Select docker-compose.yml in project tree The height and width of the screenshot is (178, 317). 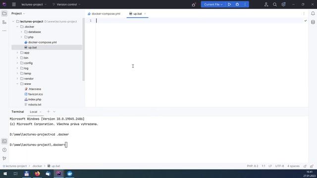coord(43,43)
